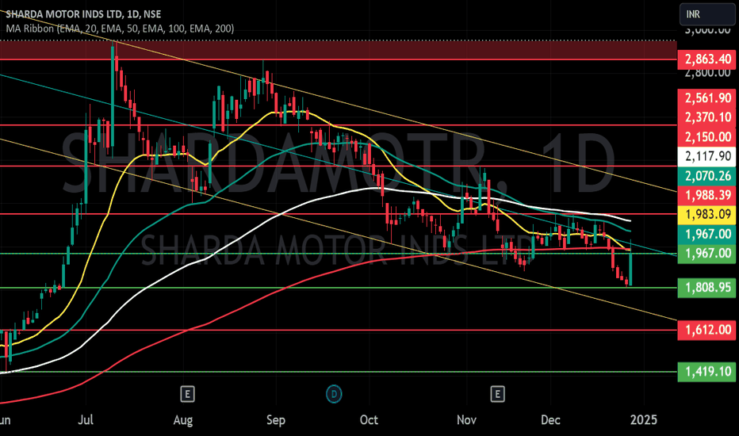The width and height of the screenshot is (739, 436).
Task: Click the 1,612.00 red level label
Action: coord(707,330)
